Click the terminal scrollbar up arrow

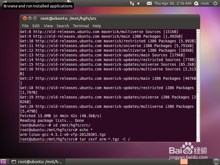coord(198,31)
